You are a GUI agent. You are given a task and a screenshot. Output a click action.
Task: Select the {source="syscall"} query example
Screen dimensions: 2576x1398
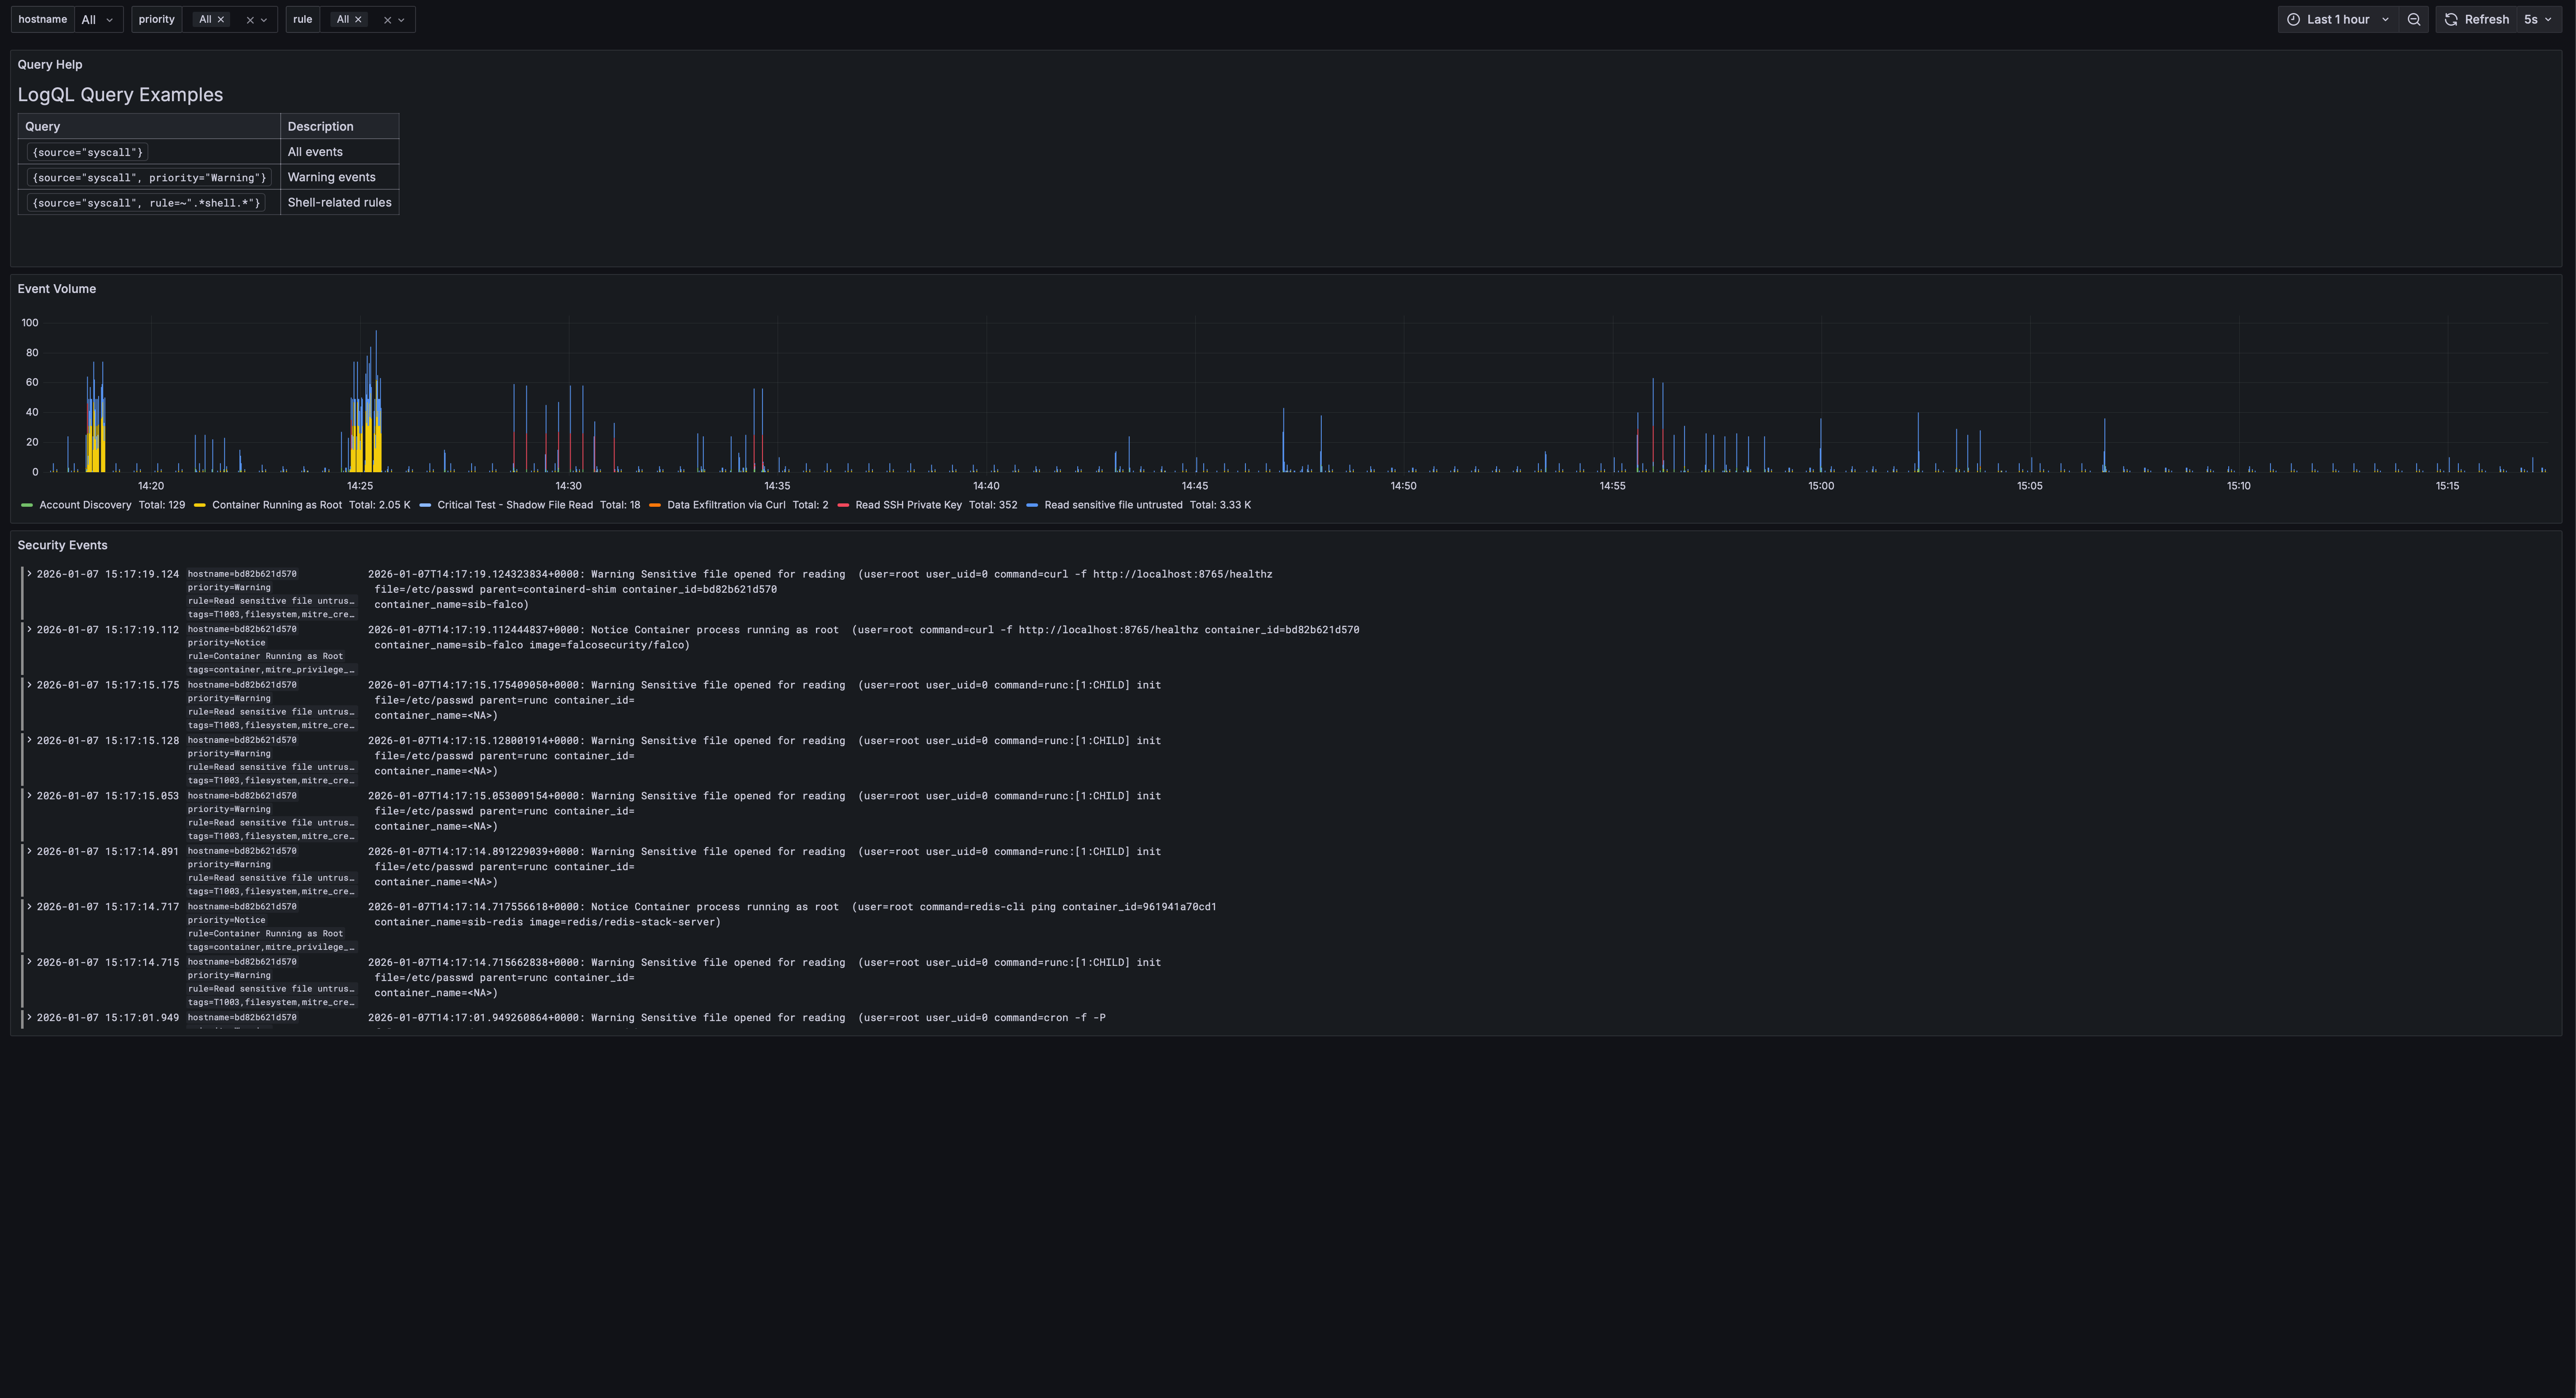(87, 152)
